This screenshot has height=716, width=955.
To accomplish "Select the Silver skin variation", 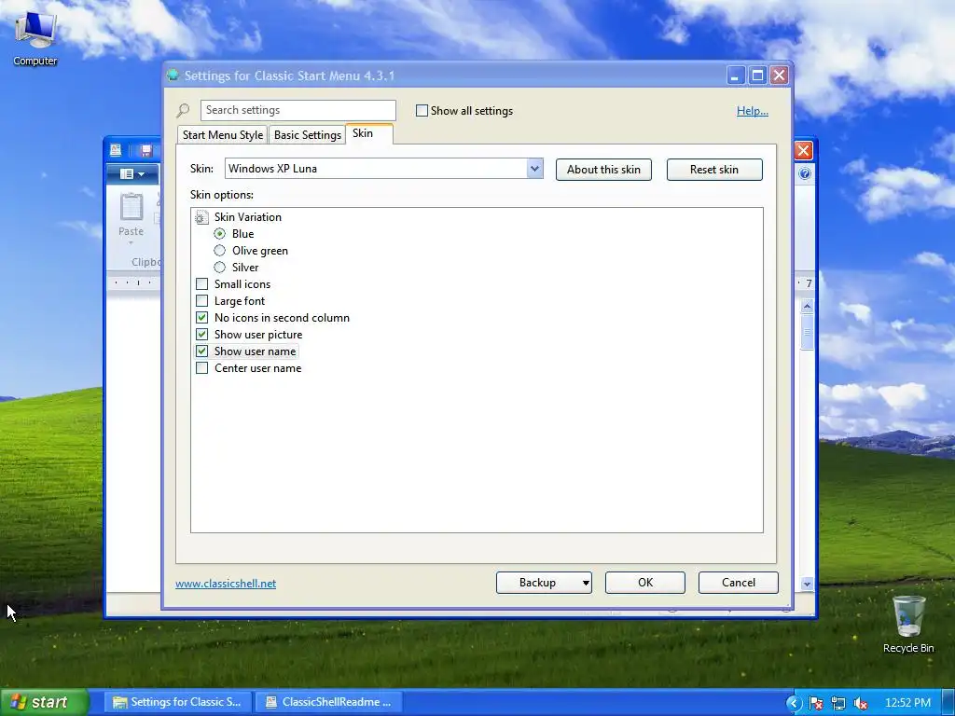I will (x=220, y=268).
